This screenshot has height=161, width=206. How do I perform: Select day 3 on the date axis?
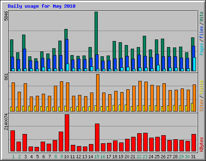coord(25,157)
